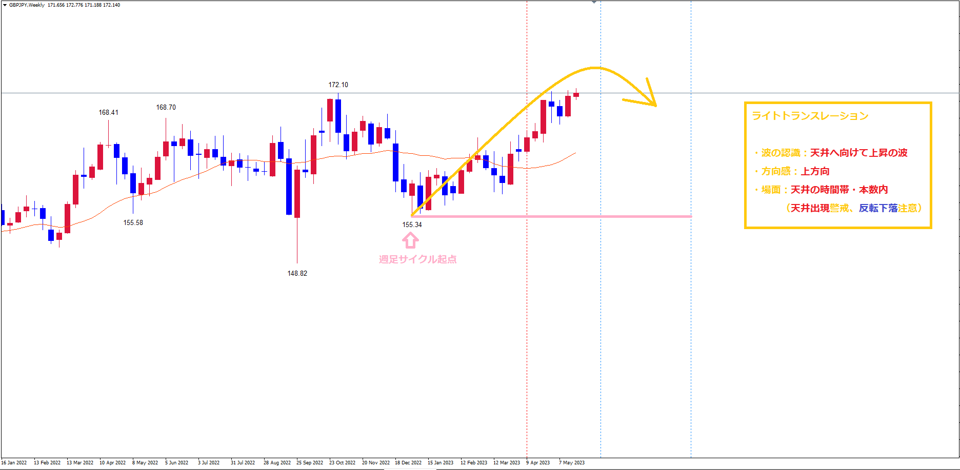960x470 pixels.
Task: Click the 18 Dec 2022 date label
Action: [408, 463]
